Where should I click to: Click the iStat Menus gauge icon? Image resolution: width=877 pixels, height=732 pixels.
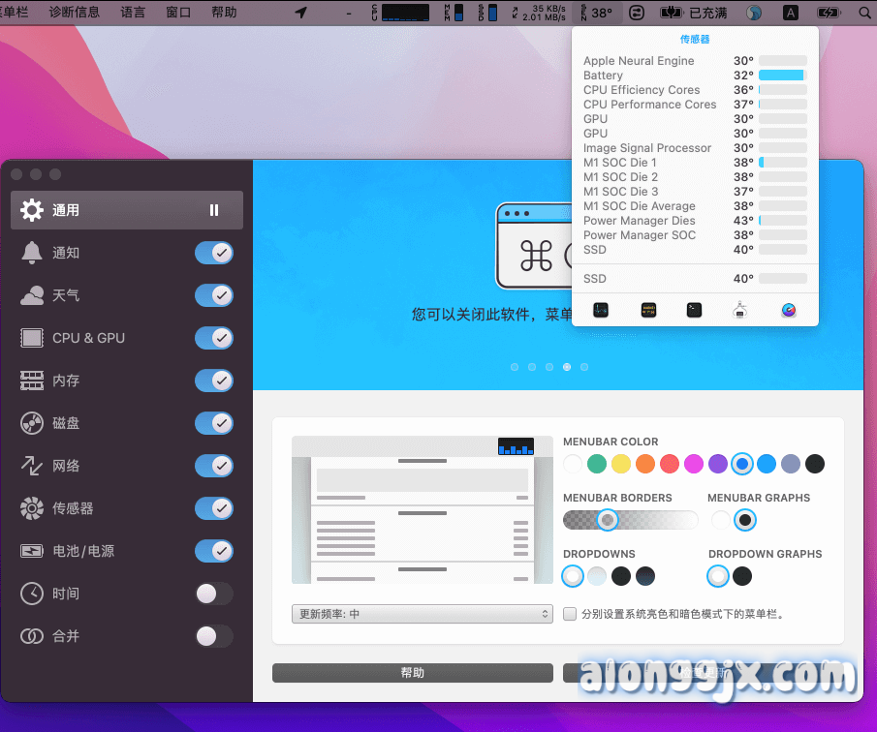click(788, 311)
